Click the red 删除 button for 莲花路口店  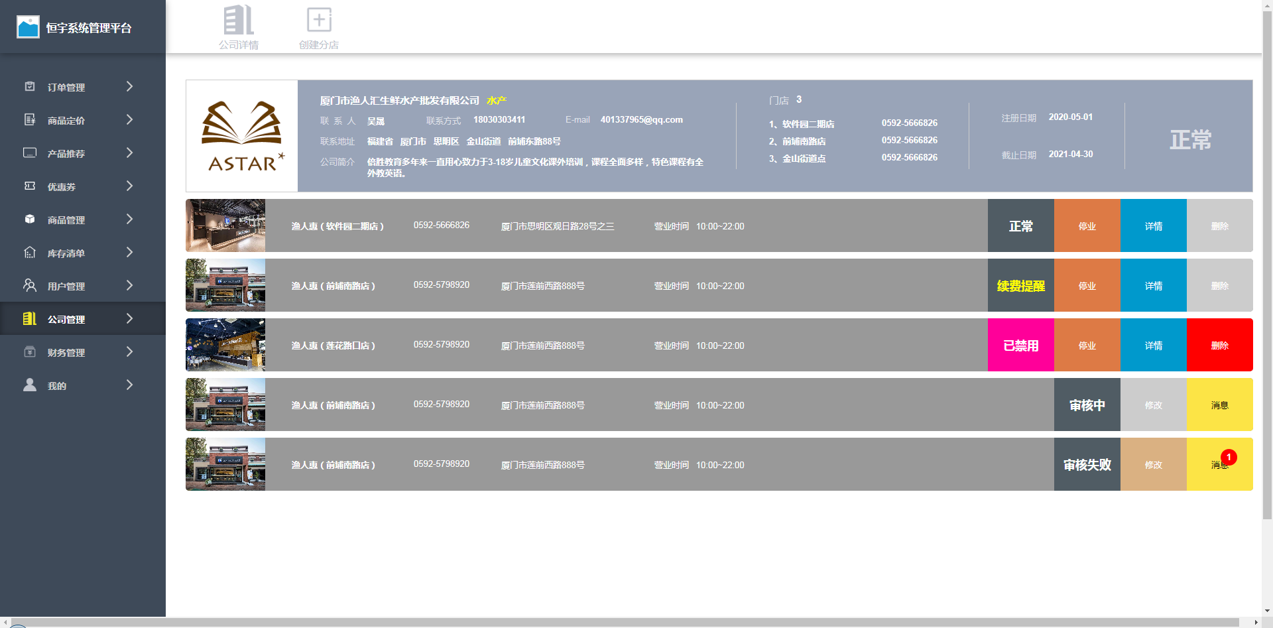point(1220,345)
